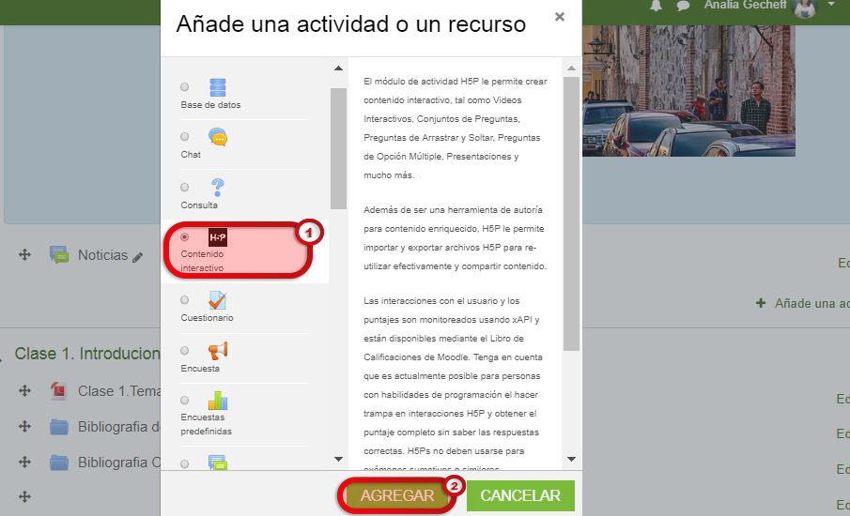Open the Noticias forum link
The image size is (850, 516).
(102, 255)
